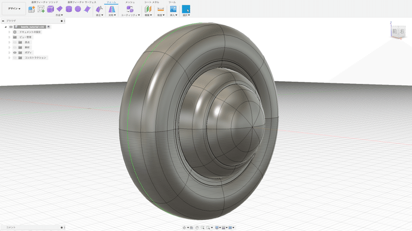Switch to the 基準フィーチャ サーフェス tab
The width and height of the screenshot is (412, 231).
(82, 2)
